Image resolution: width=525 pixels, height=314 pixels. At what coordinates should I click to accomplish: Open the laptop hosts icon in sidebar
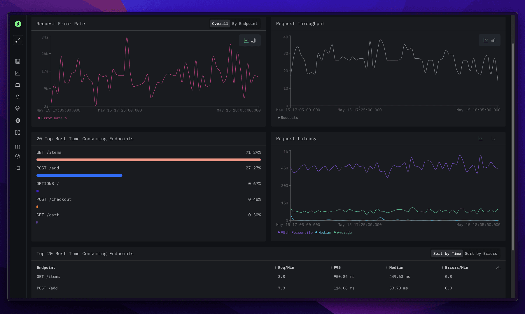coord(17,85)
